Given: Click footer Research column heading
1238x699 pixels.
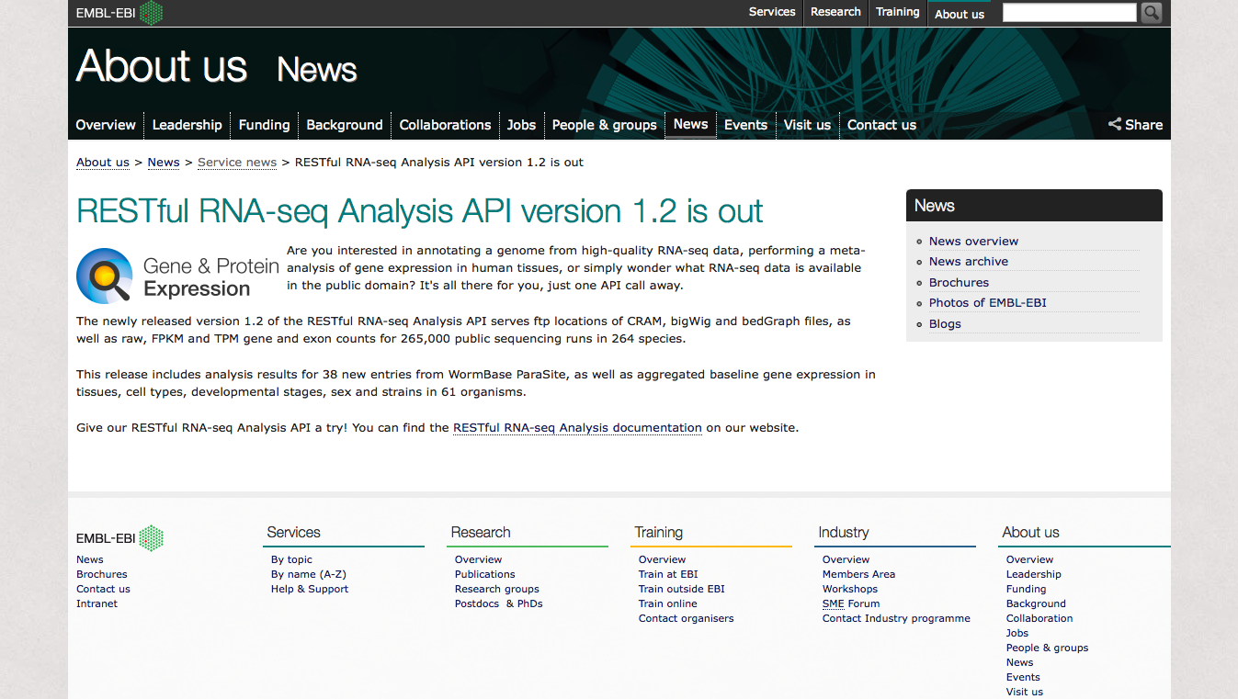Looking at the screenshot, I should (x=481, y=533).
